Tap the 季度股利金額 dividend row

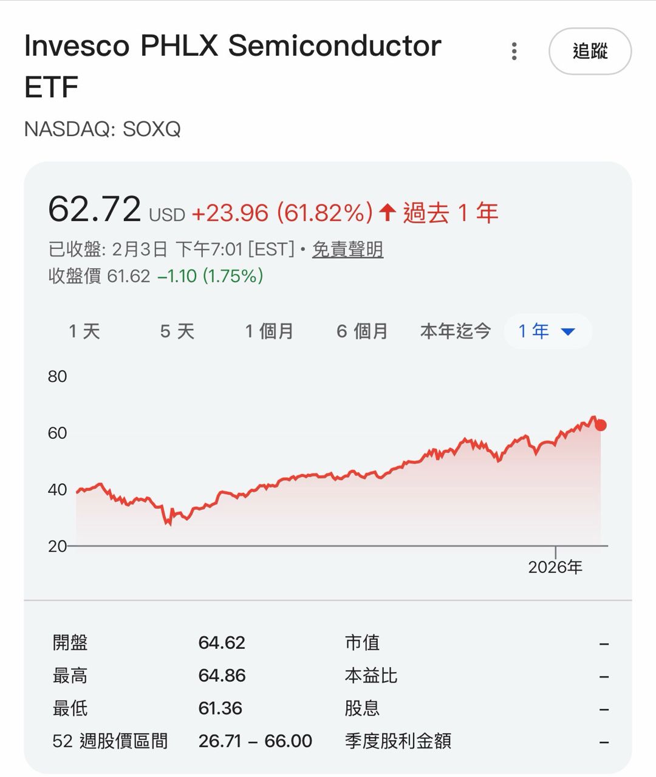tap(398, 741)
